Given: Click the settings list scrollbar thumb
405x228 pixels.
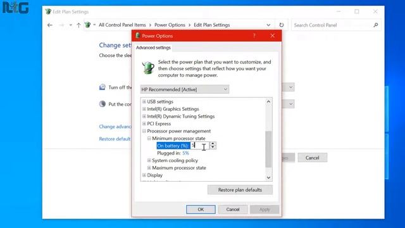Looking at the screenshot, I should pos(268,149).
